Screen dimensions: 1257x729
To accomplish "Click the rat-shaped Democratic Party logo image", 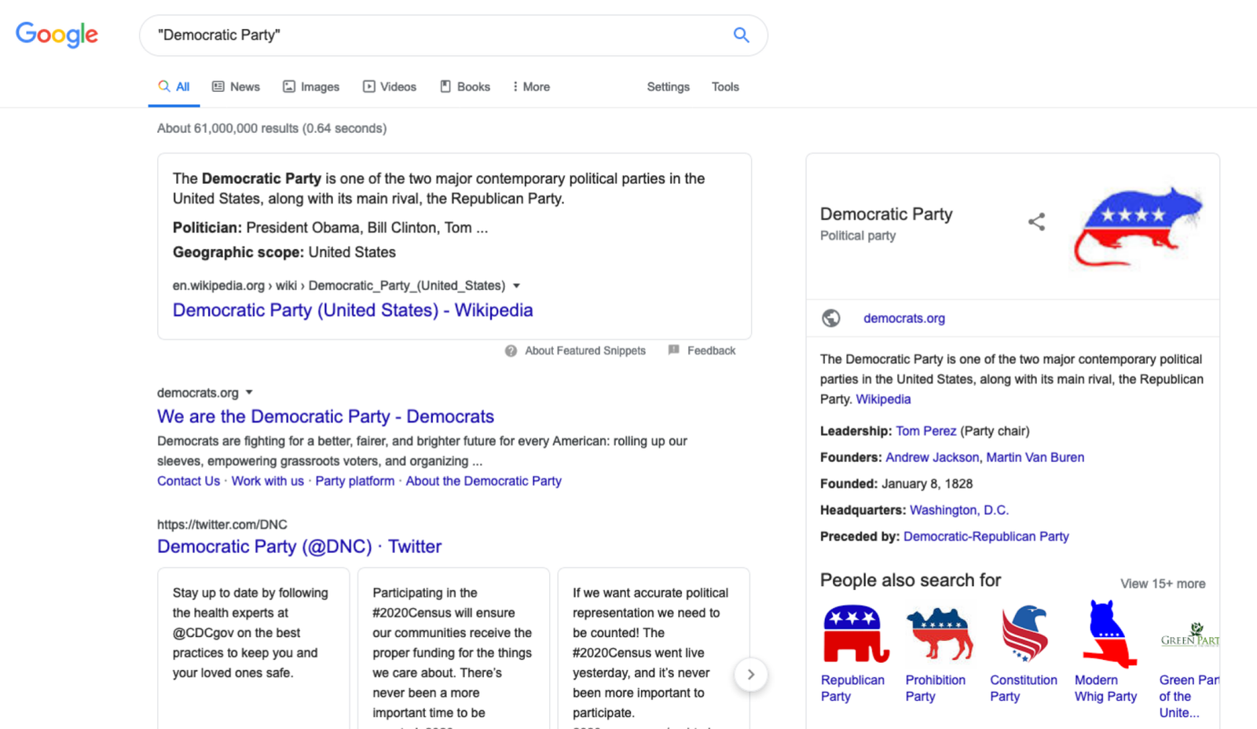I will 1138,226.
